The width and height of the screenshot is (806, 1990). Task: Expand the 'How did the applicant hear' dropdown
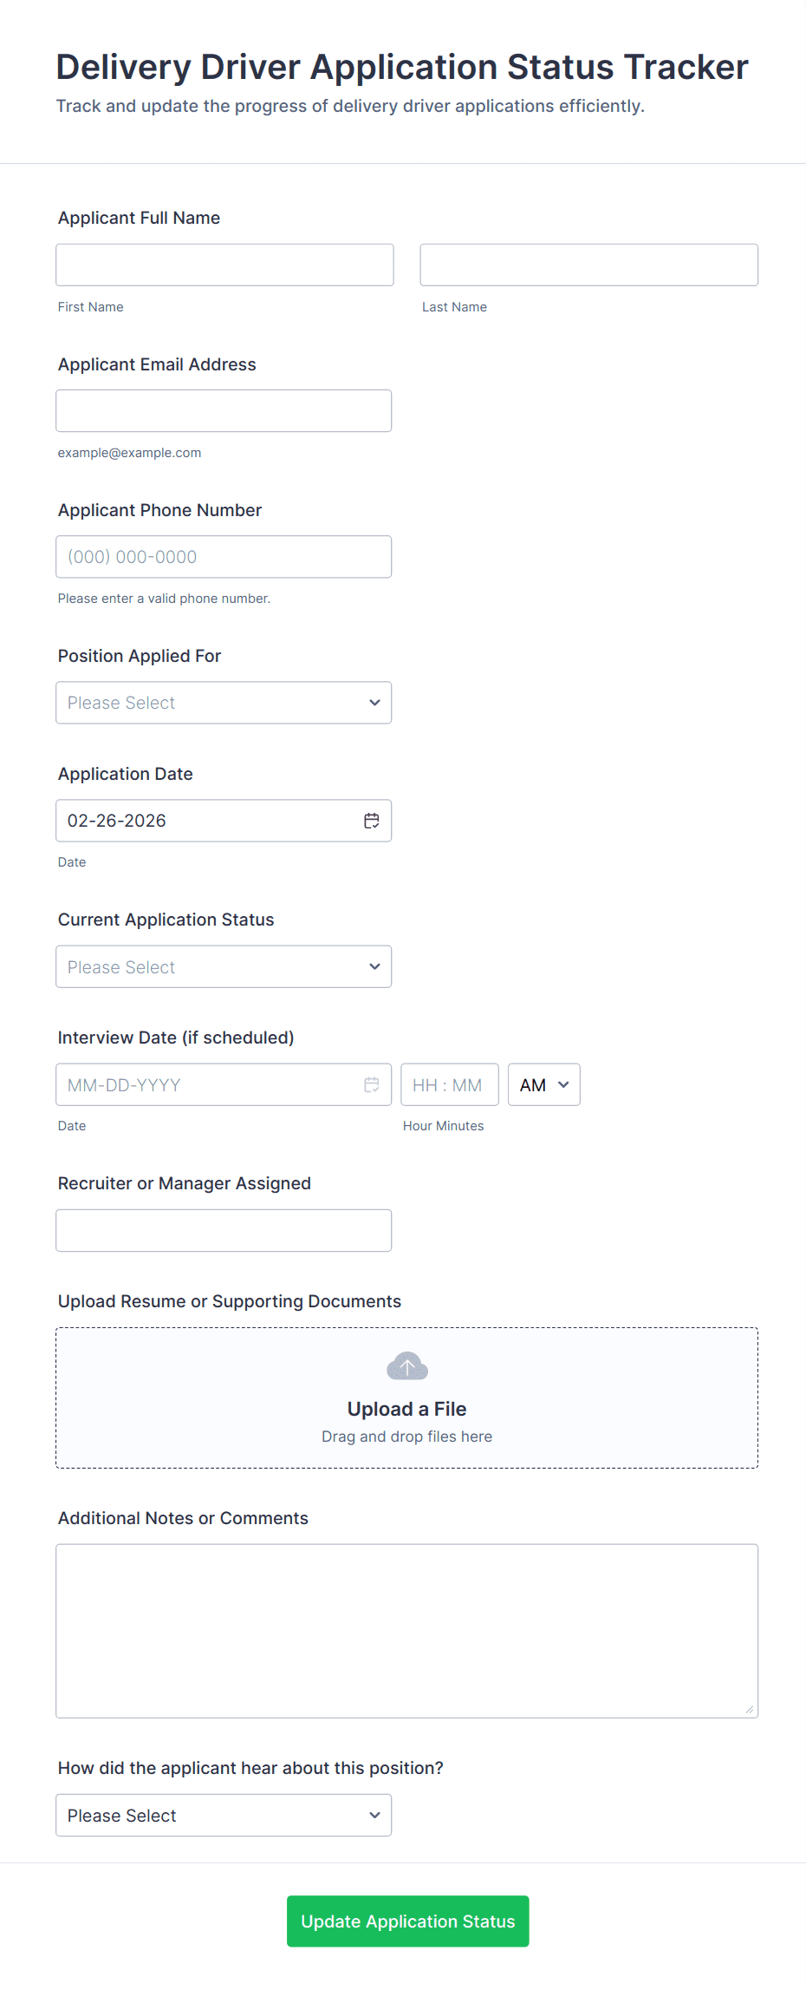click(224, 1815)
